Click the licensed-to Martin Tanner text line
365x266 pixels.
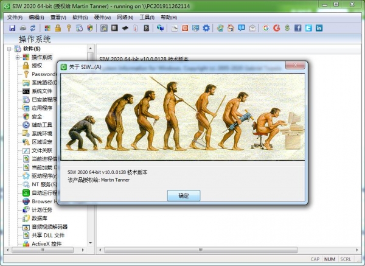(99, 180)
